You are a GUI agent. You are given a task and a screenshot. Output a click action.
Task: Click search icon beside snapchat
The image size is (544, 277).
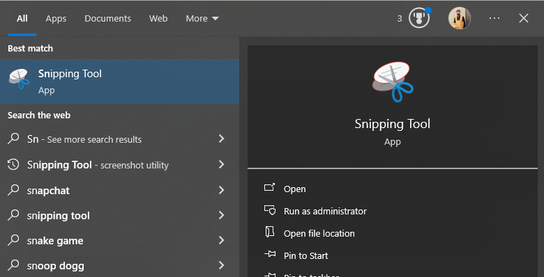coord(13,190)
